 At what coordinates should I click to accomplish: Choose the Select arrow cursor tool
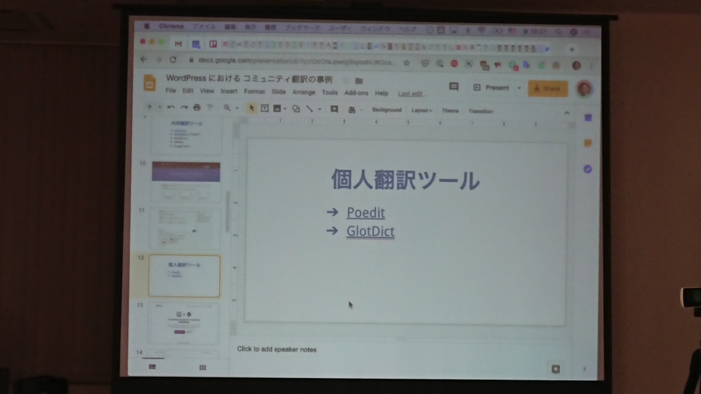[252, 108]
